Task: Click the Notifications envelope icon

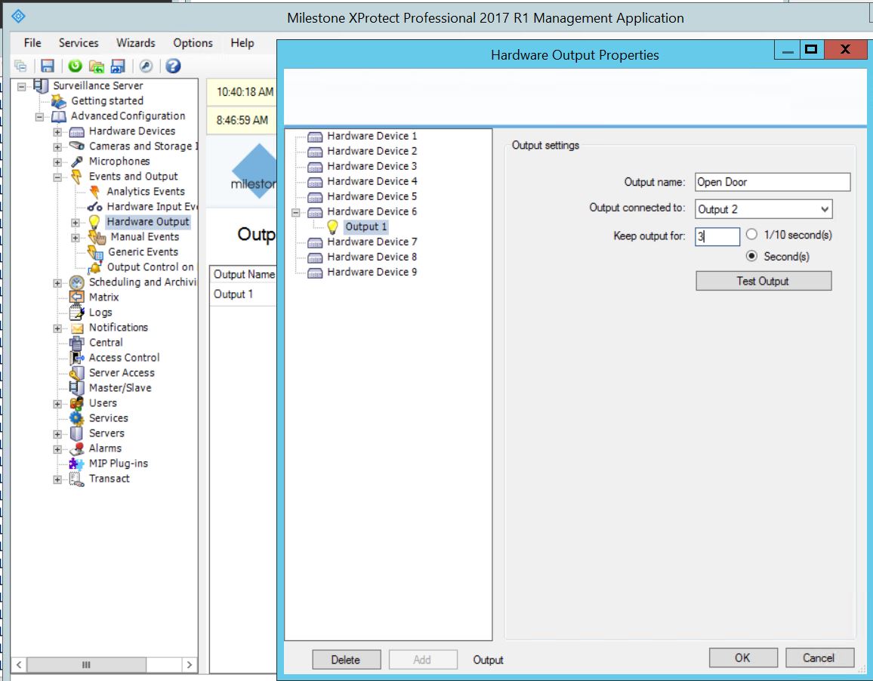Action: [77, 328]
